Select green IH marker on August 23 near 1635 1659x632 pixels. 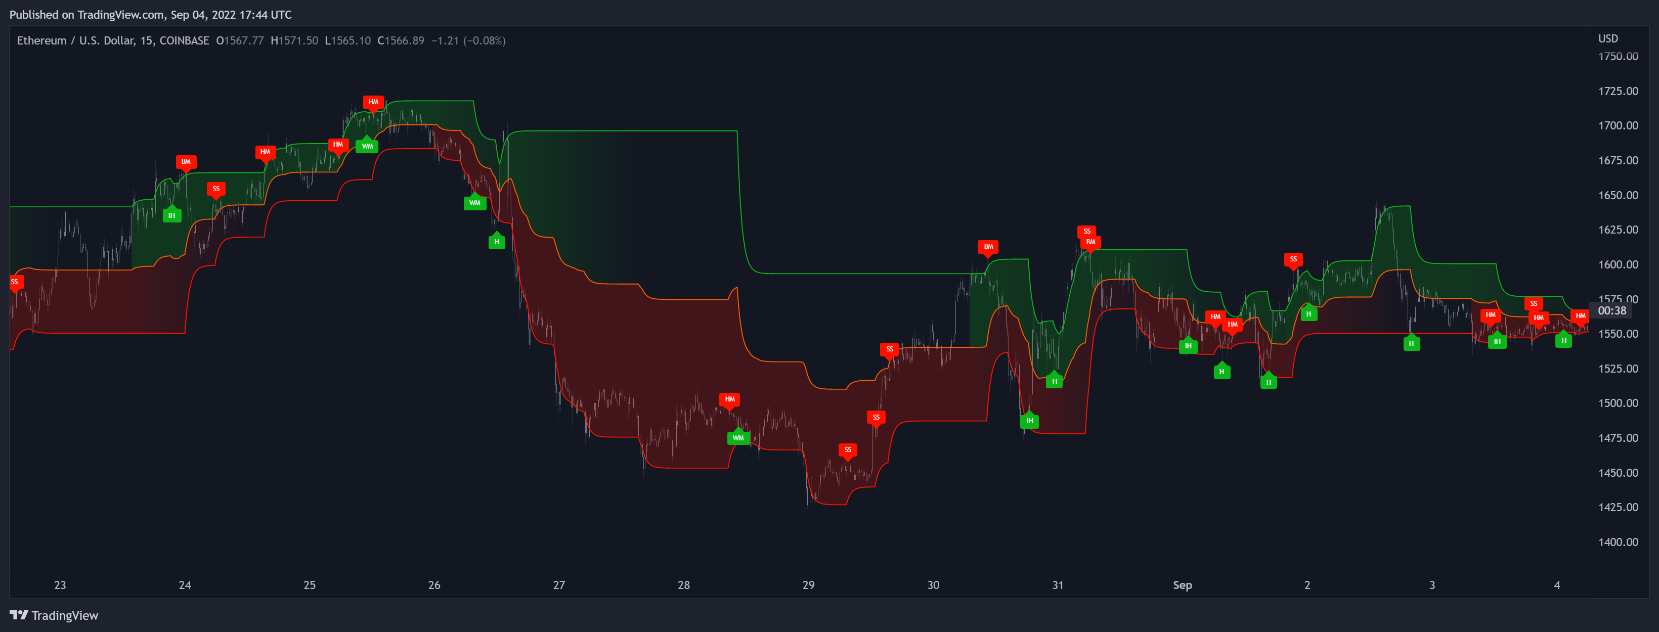coord(171,215)
